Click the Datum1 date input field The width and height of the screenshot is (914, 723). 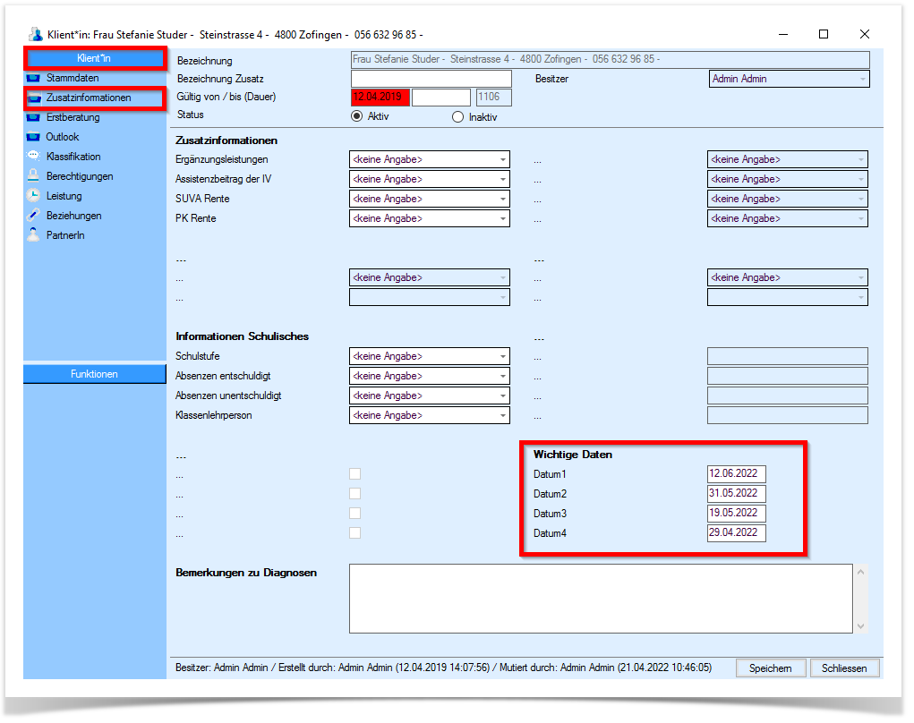point(737,473)
